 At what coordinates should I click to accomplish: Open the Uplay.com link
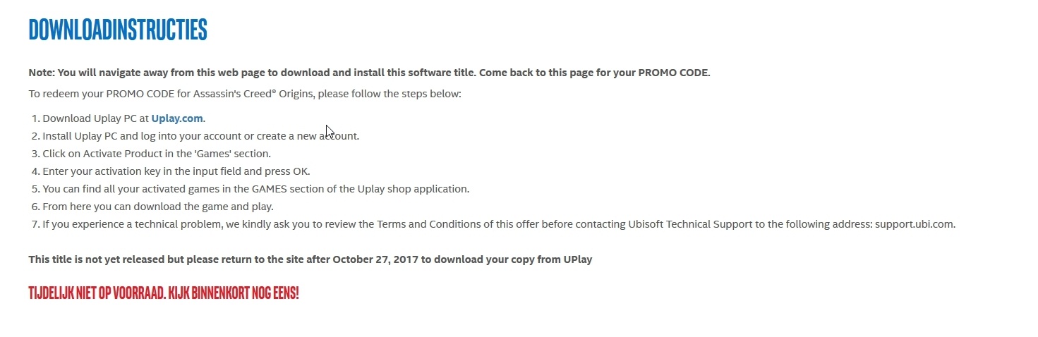pos(177,118)
